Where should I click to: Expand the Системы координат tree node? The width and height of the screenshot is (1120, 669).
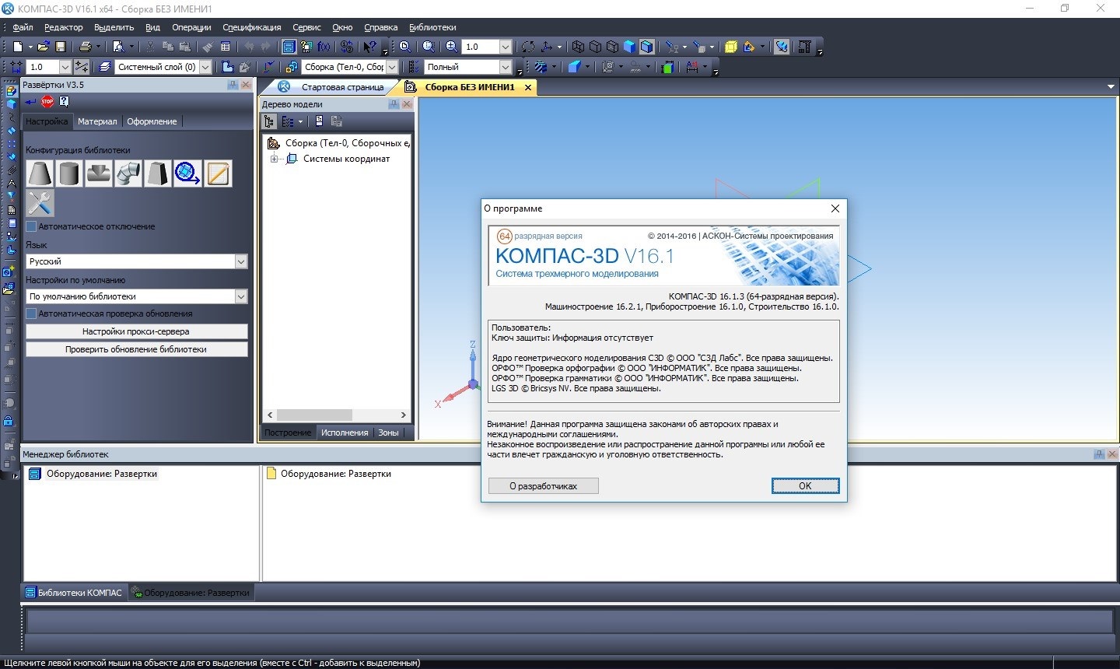point(274,159)
